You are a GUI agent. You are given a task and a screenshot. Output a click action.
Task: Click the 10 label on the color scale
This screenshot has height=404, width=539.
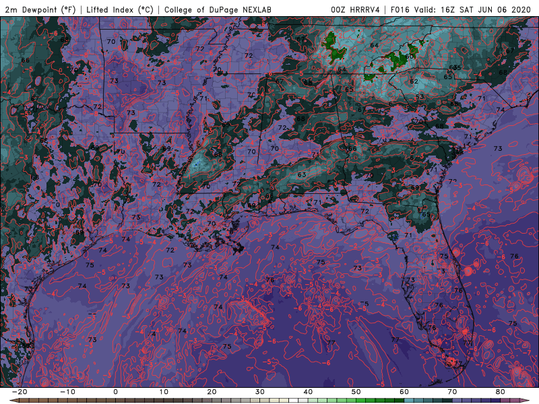pyautogui.click(x=164, y=392)
